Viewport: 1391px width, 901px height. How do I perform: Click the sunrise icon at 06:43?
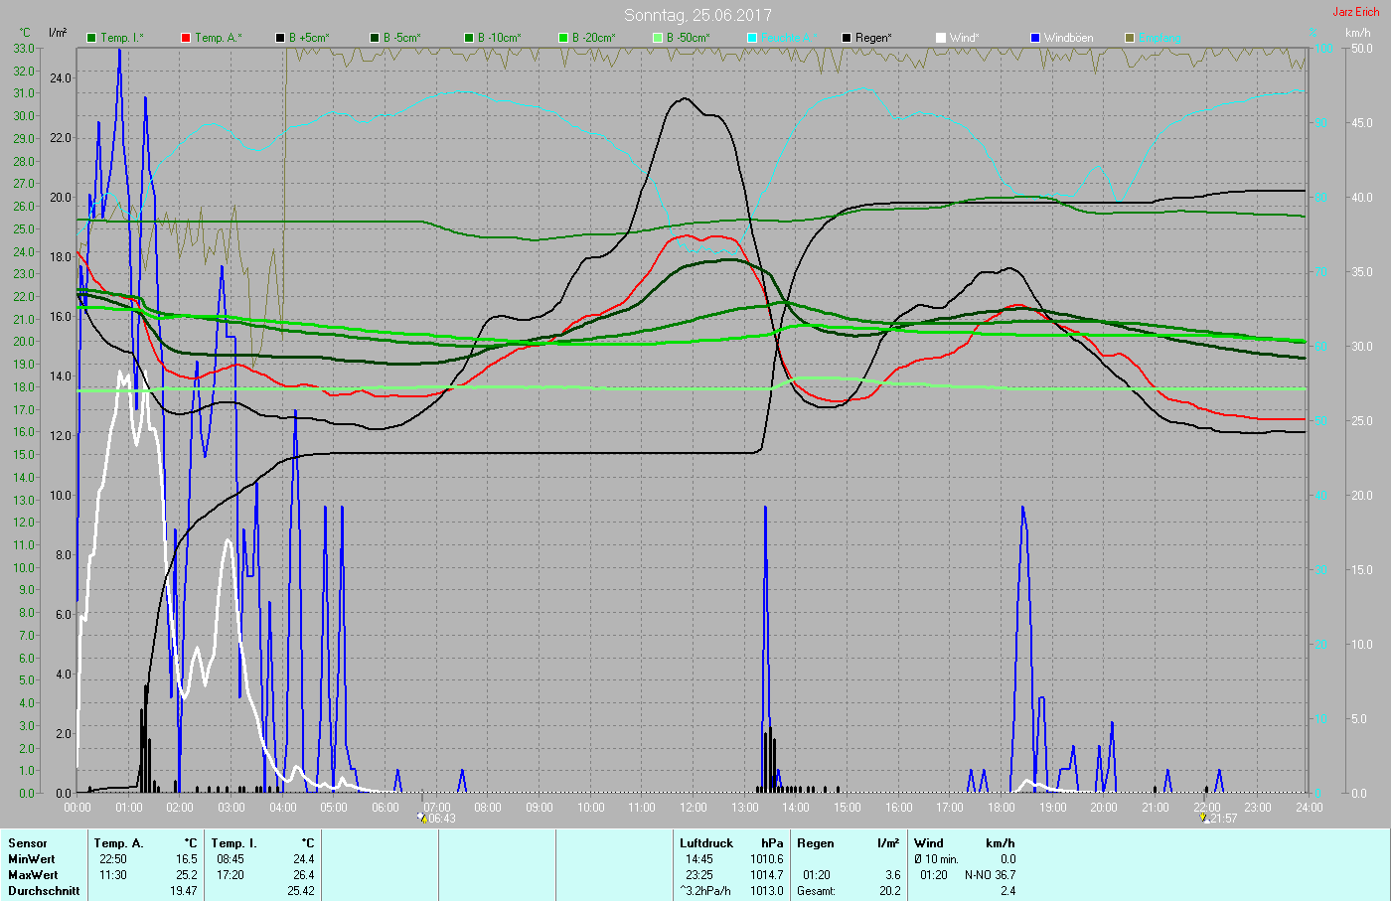point(422,819)
